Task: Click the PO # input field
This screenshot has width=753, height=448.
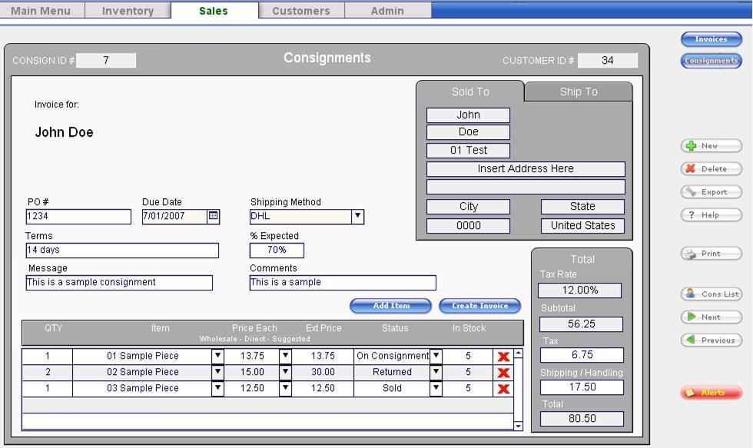Action: point(78,217)
